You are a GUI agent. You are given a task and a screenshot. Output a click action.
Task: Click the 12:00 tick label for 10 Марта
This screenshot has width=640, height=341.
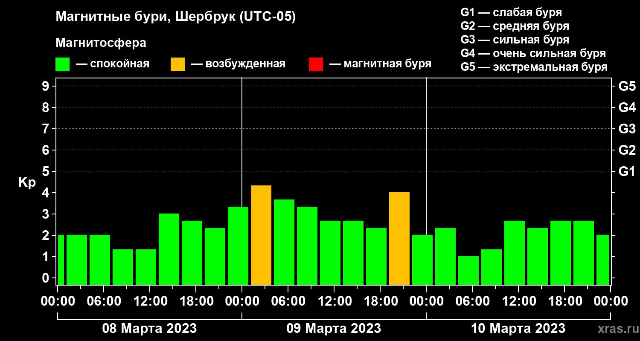pyautogui.click(x=518, y=301)
